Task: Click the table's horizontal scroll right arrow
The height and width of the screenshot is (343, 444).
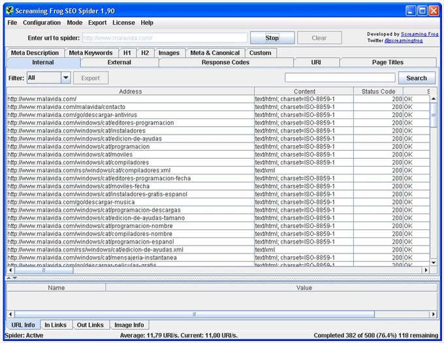Action: [x=426, y=270]
